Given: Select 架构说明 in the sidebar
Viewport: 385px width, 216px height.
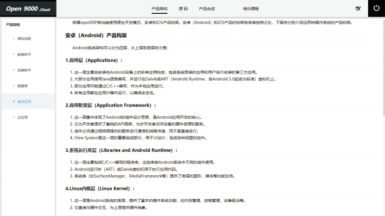Looking at the screenshot, I should click(x=24, y=38).
